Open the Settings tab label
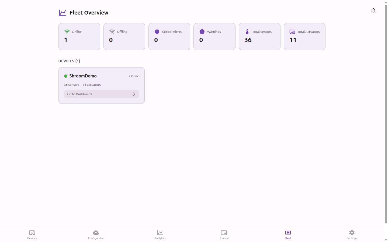This screenshot has width=388, height=242. [352, 238]
